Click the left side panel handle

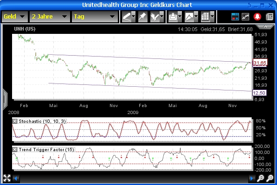(x=5, y=99)
